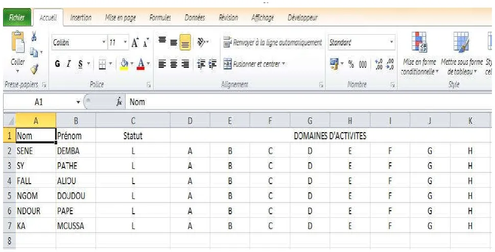Open Mettre sous forme de tableau

461,54
